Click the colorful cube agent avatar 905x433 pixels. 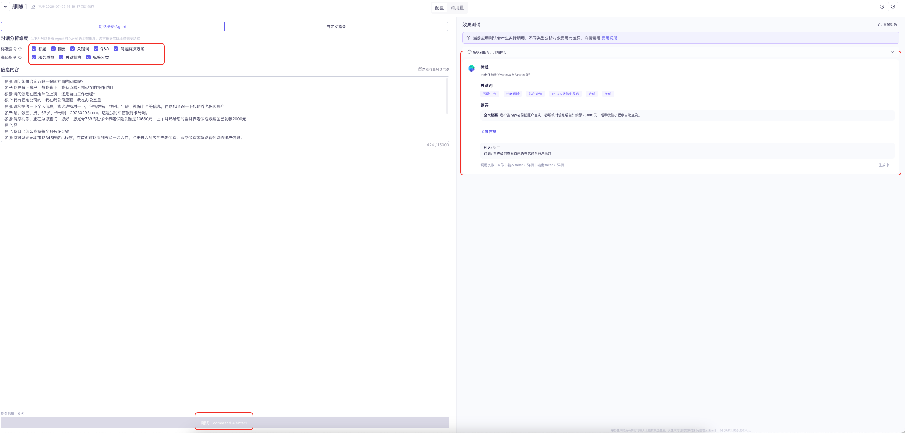click(x=472, y=68)
